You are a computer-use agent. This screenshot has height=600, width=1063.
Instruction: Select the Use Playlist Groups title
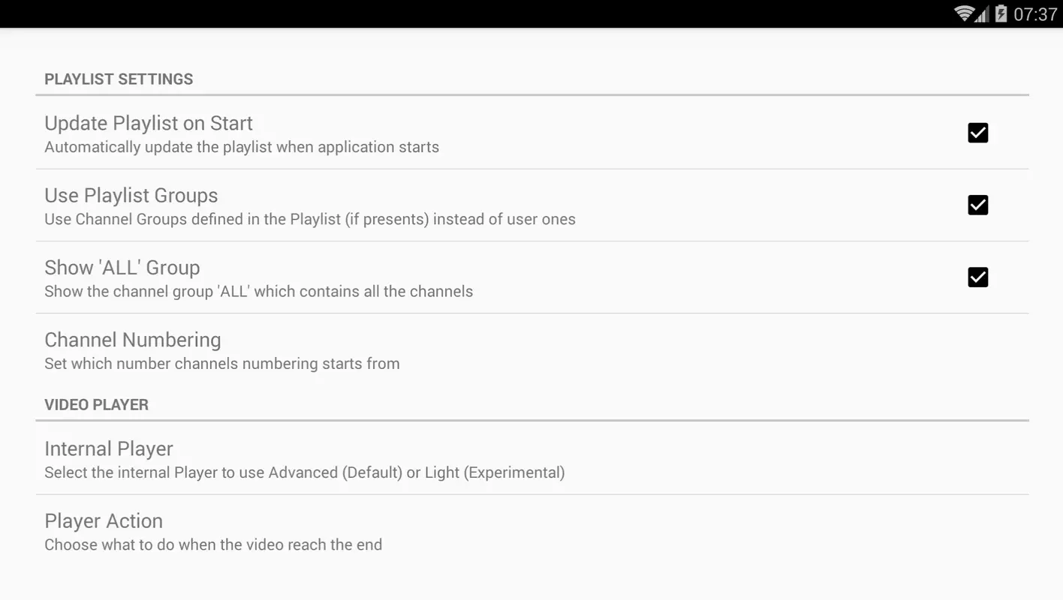coord(131,195)
